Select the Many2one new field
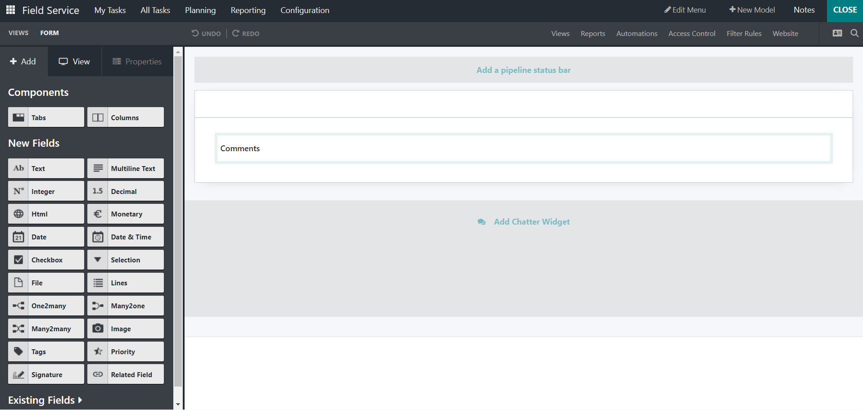Image resolution: width=863 pixels, height=410 pixels. click(126, 306)
